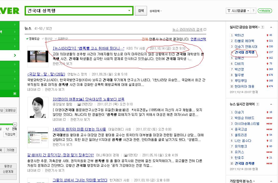Click the 네이버 new-window icon under 중앙일보 article
Screen dimensions: 278x183
coord(64,119)
